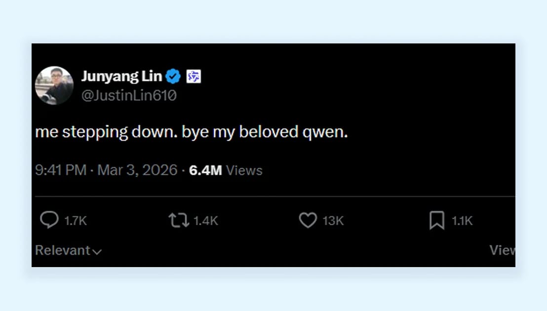Image resolution: width=547 pixels, height=311 pixels.
Task: Click the 6.4M Views count
Action: click(226, 170)
